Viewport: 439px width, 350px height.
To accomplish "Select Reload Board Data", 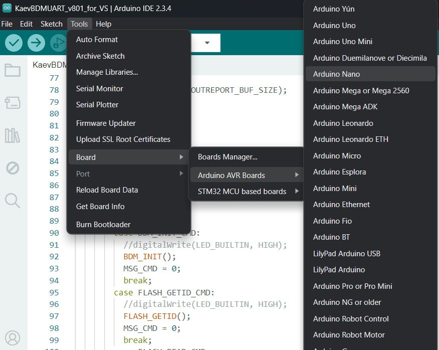I will [x=129, y=190].
